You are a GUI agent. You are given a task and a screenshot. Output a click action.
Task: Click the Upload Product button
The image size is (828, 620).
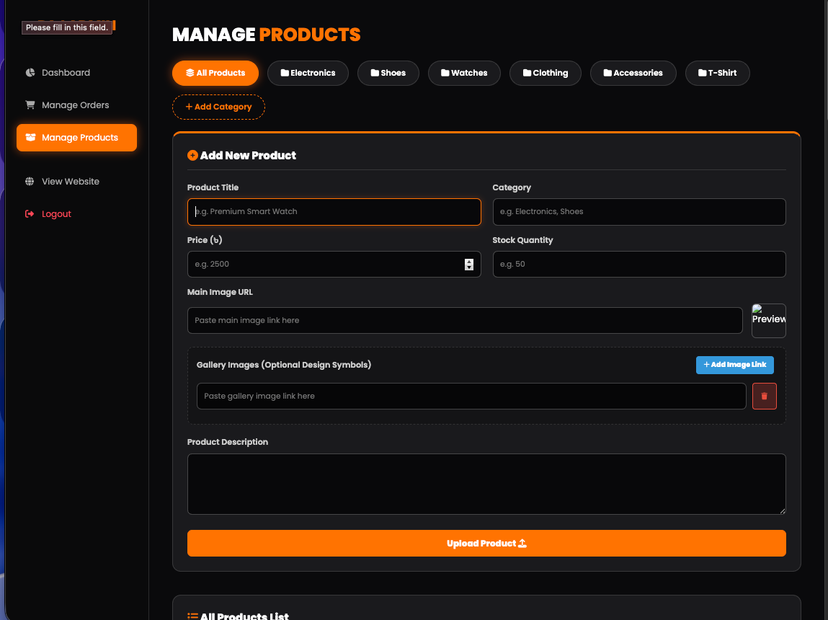click(x=486, y=544)
